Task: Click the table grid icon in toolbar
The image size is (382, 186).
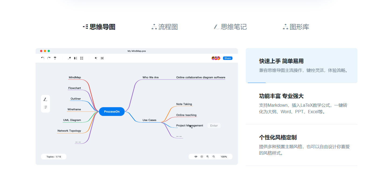Action: coord(102,58)
